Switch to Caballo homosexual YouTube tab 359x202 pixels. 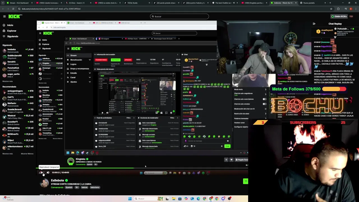(x=49, y=3)
